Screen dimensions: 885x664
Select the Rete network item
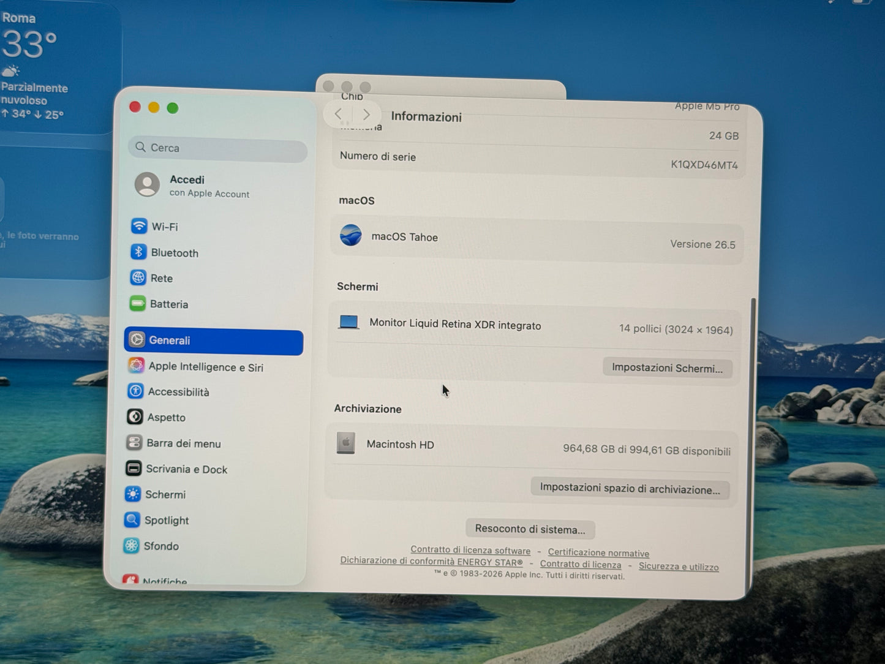(x=152, y=278)
